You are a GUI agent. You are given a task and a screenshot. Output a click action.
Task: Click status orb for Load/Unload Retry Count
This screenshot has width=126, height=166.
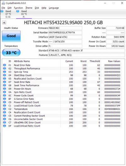point(4,126)
